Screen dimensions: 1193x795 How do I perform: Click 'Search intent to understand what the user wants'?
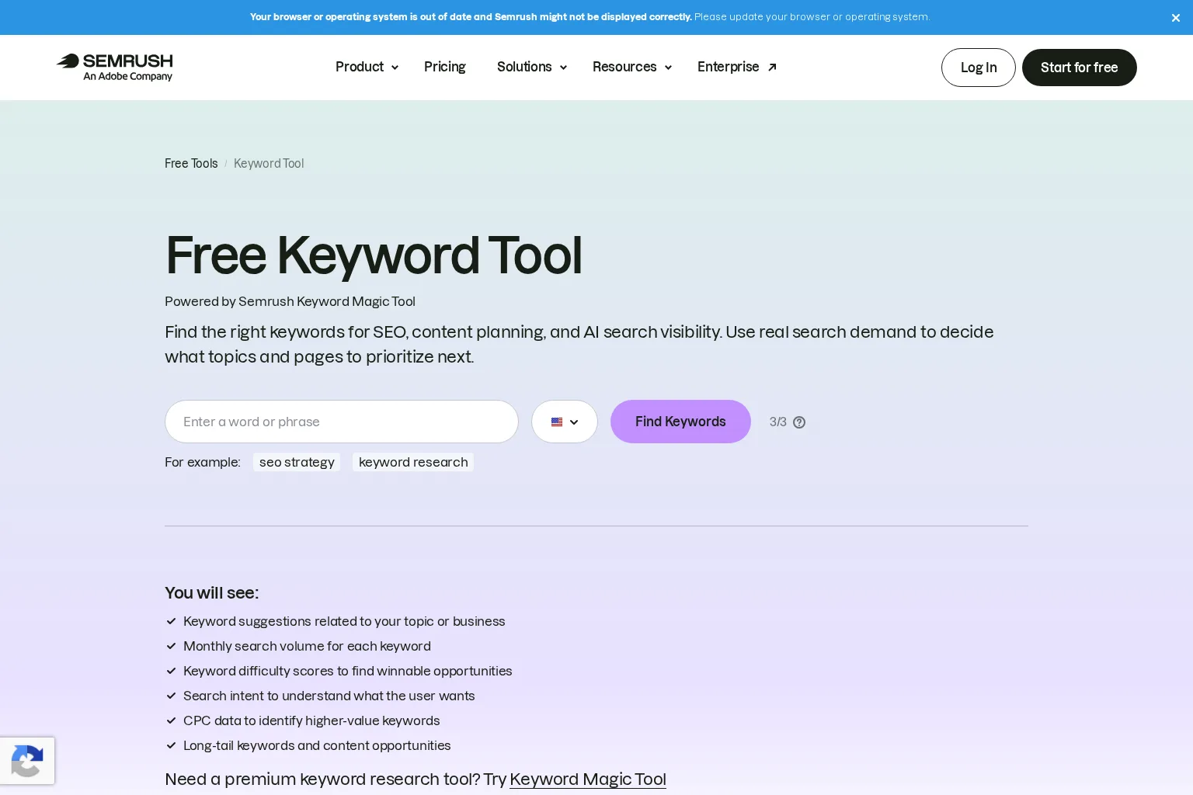329,696
